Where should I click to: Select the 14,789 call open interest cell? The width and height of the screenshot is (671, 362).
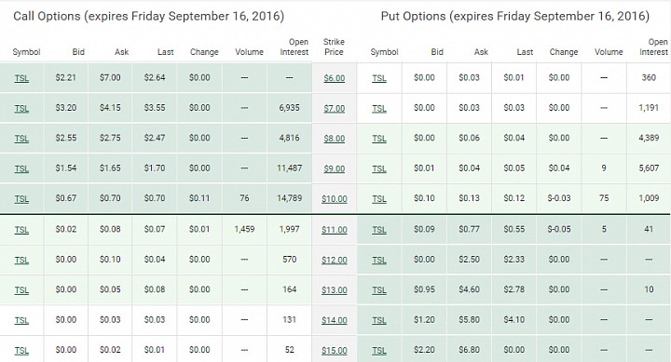coord(289,198)
